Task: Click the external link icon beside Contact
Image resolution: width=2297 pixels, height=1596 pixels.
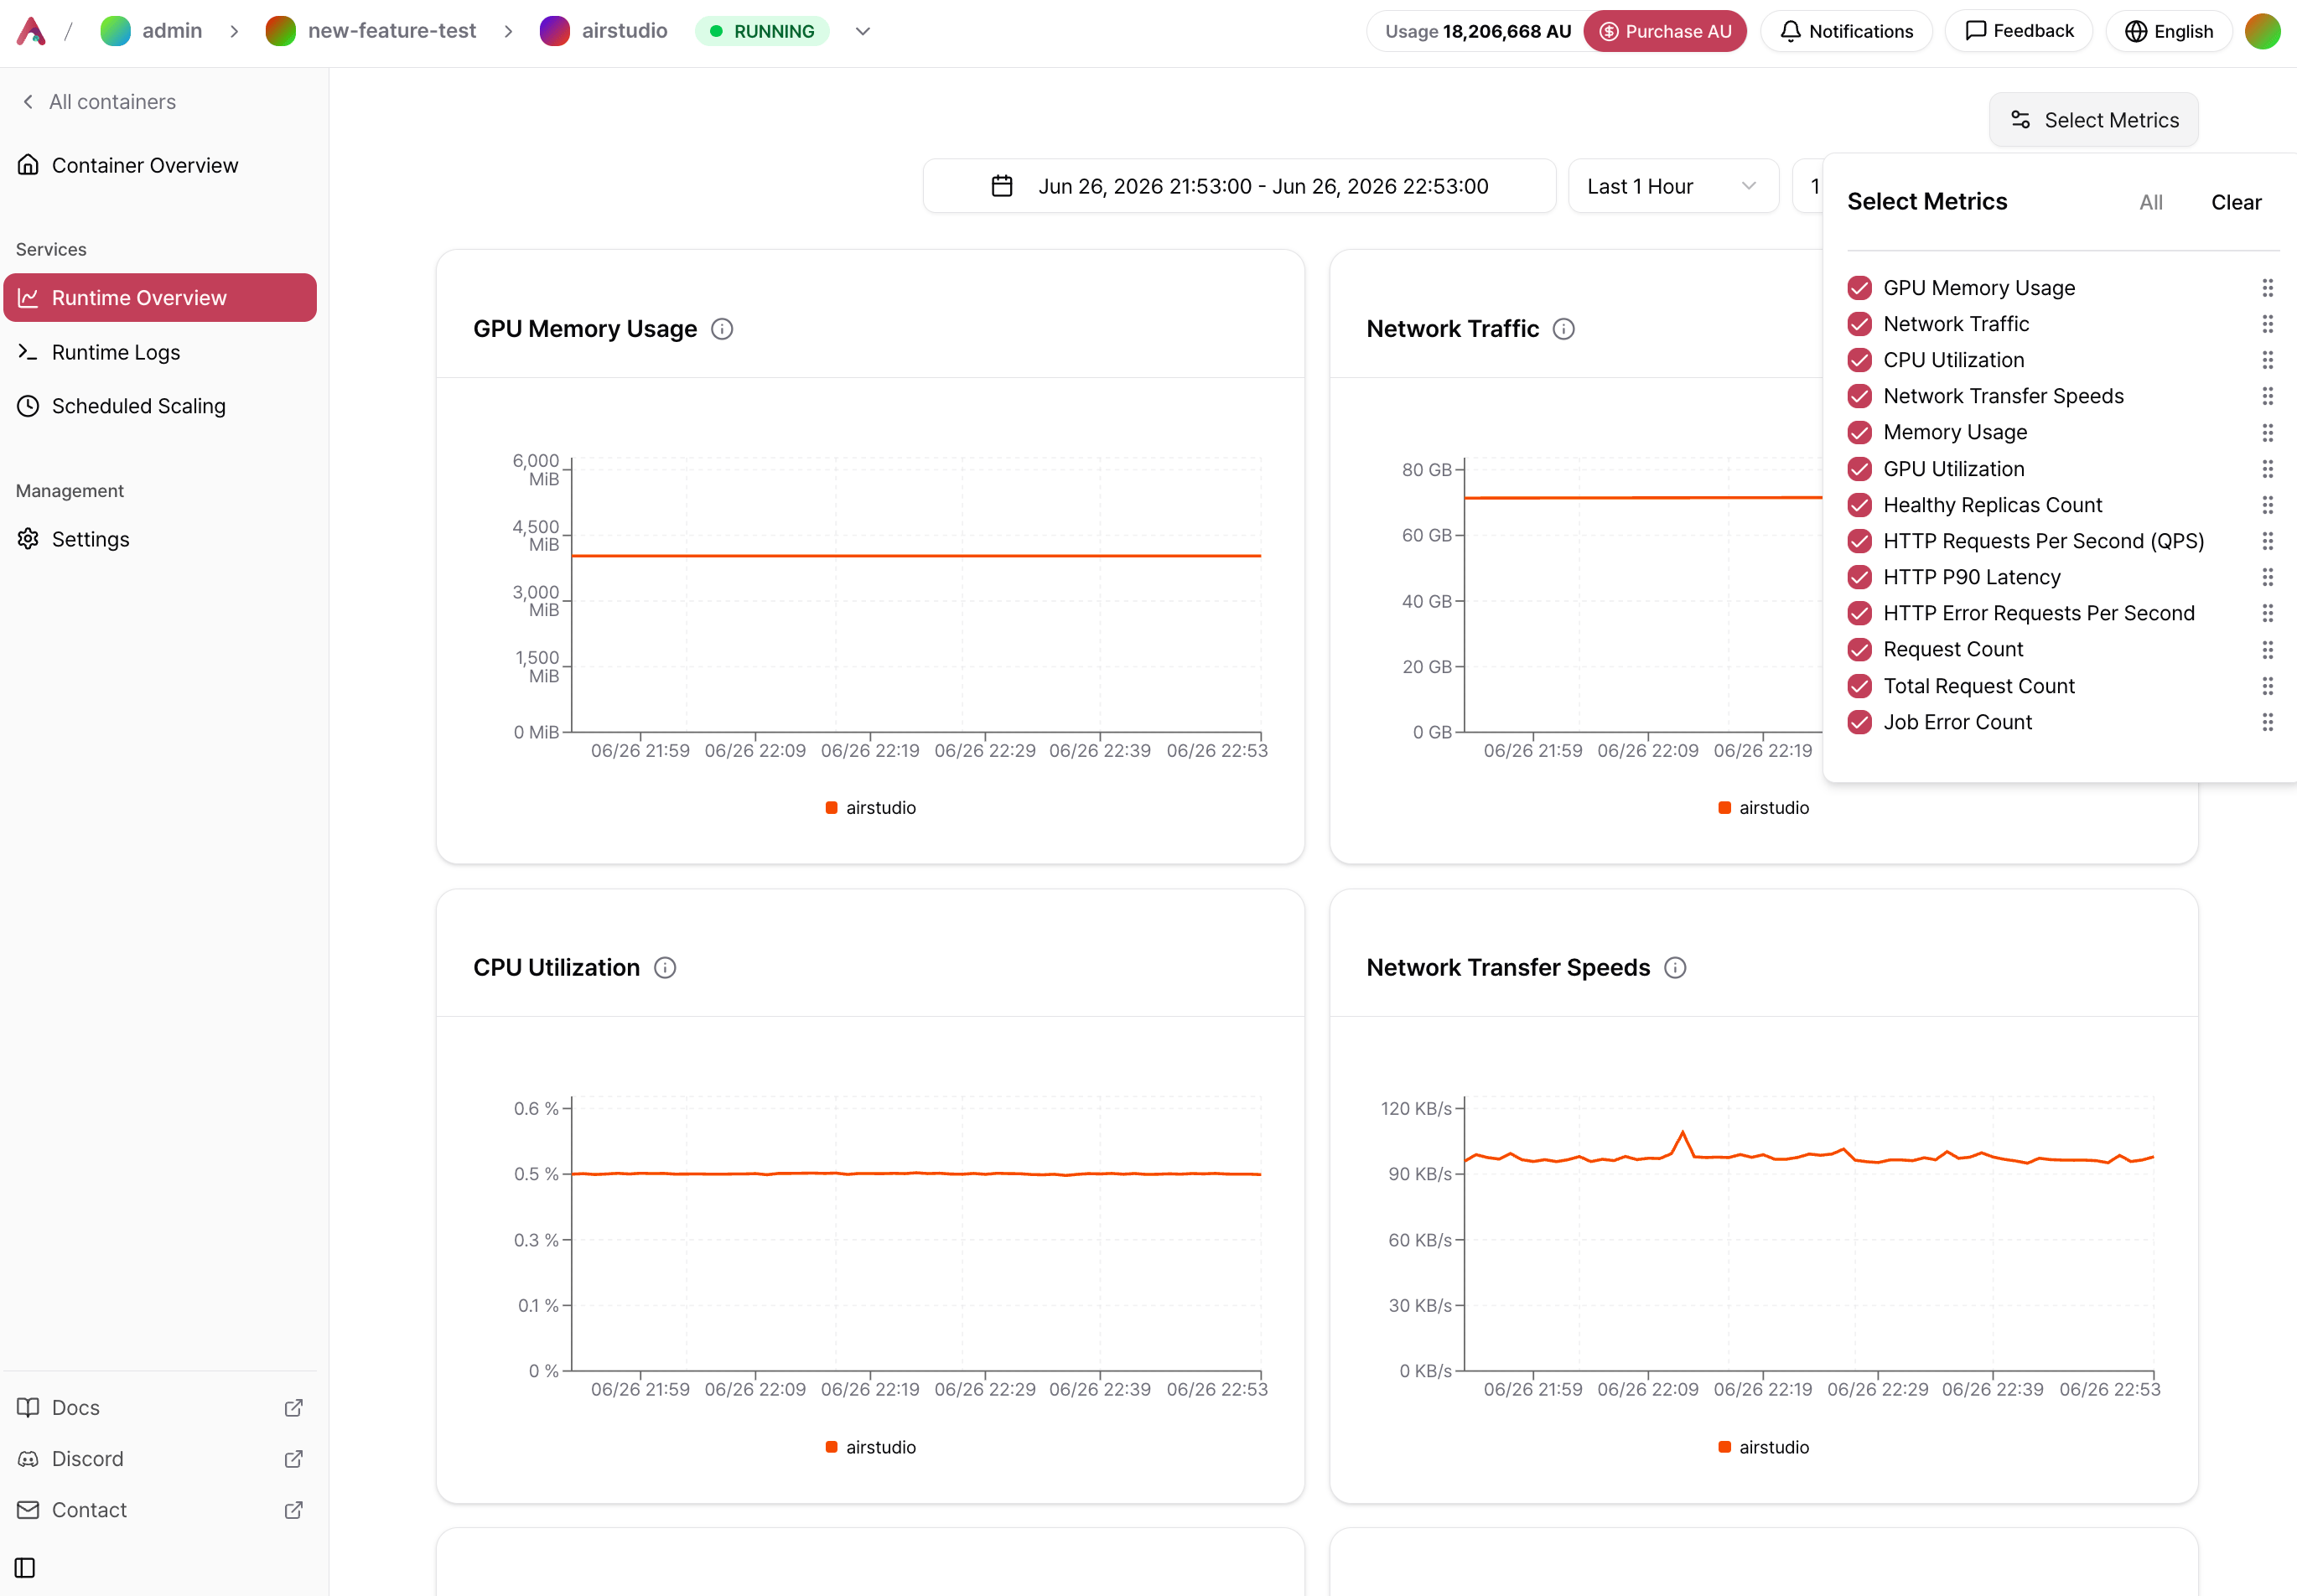Action: pyautogui.click(x=294, y=1510)
